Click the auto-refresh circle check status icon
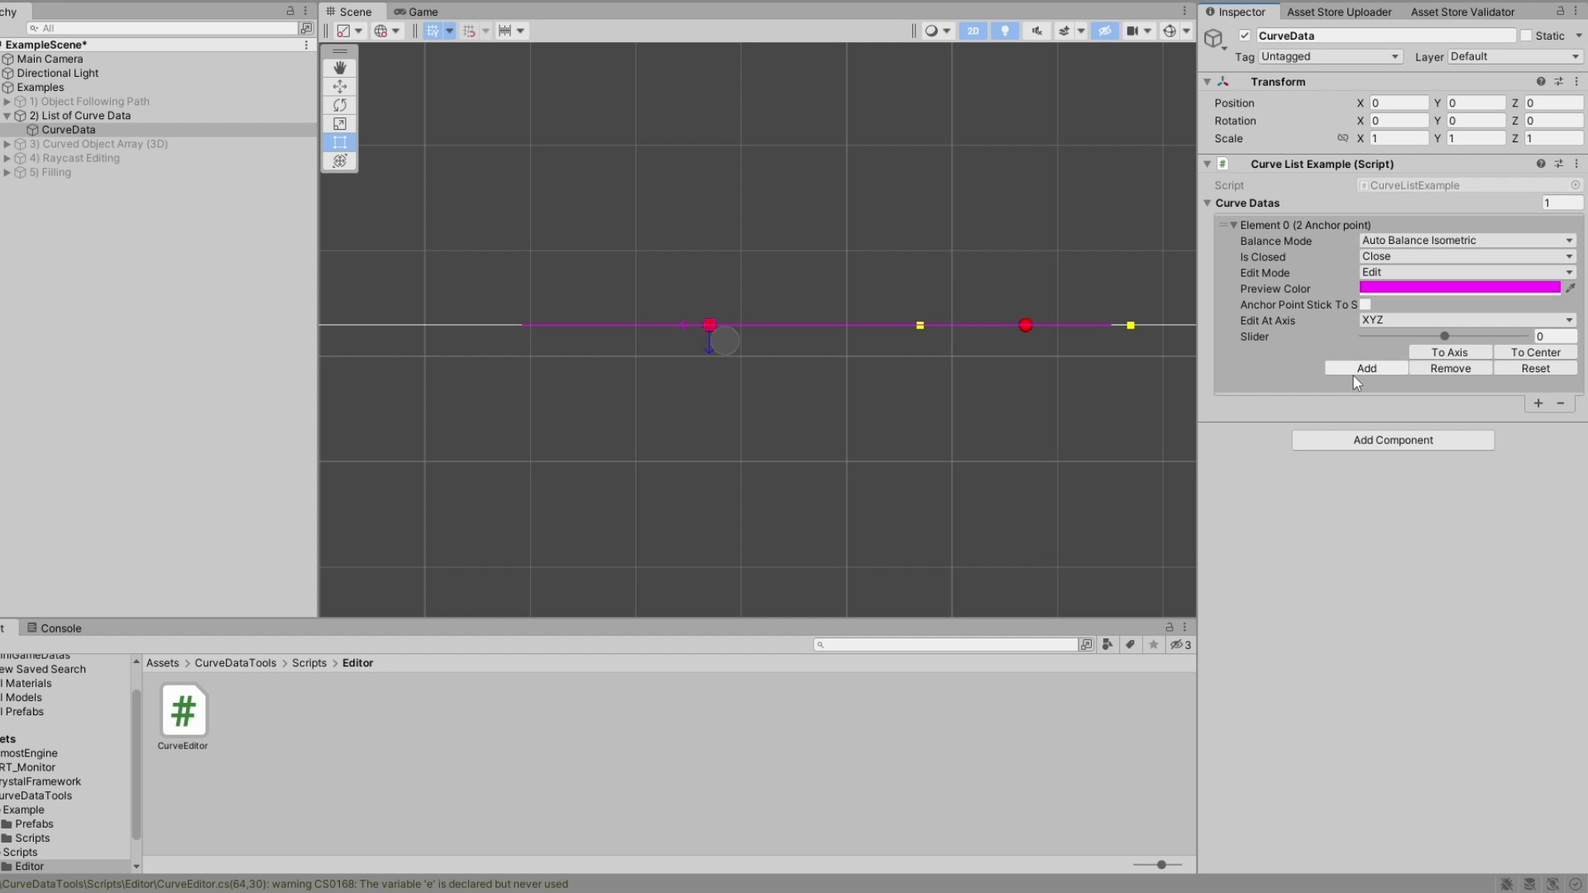Viewport: 1588px width, 893px height. tap(1575, 884)
